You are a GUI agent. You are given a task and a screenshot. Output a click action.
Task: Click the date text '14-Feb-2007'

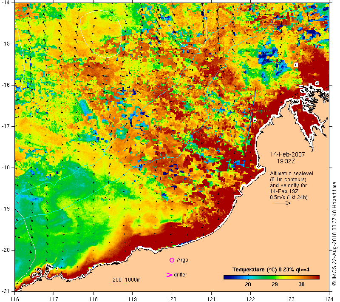click(287, 154)
